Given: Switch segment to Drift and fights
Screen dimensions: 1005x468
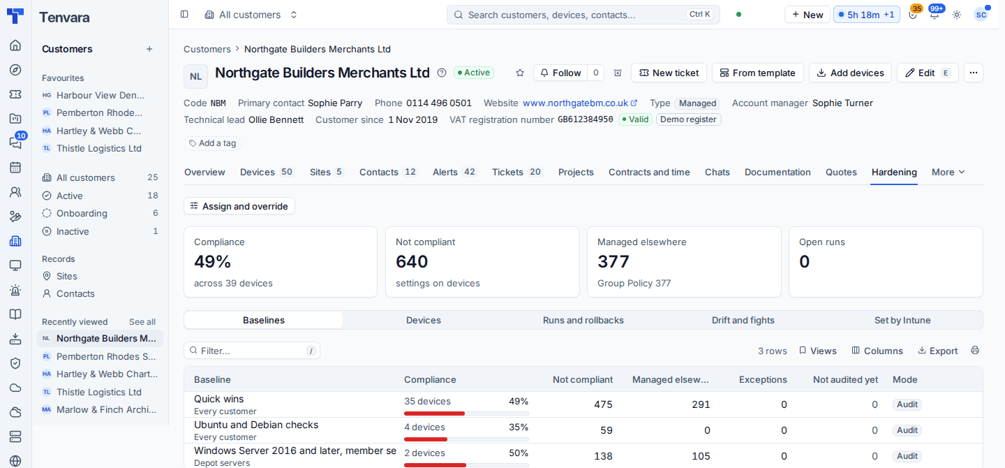Looking at the screenshot, I should (743, 321).
